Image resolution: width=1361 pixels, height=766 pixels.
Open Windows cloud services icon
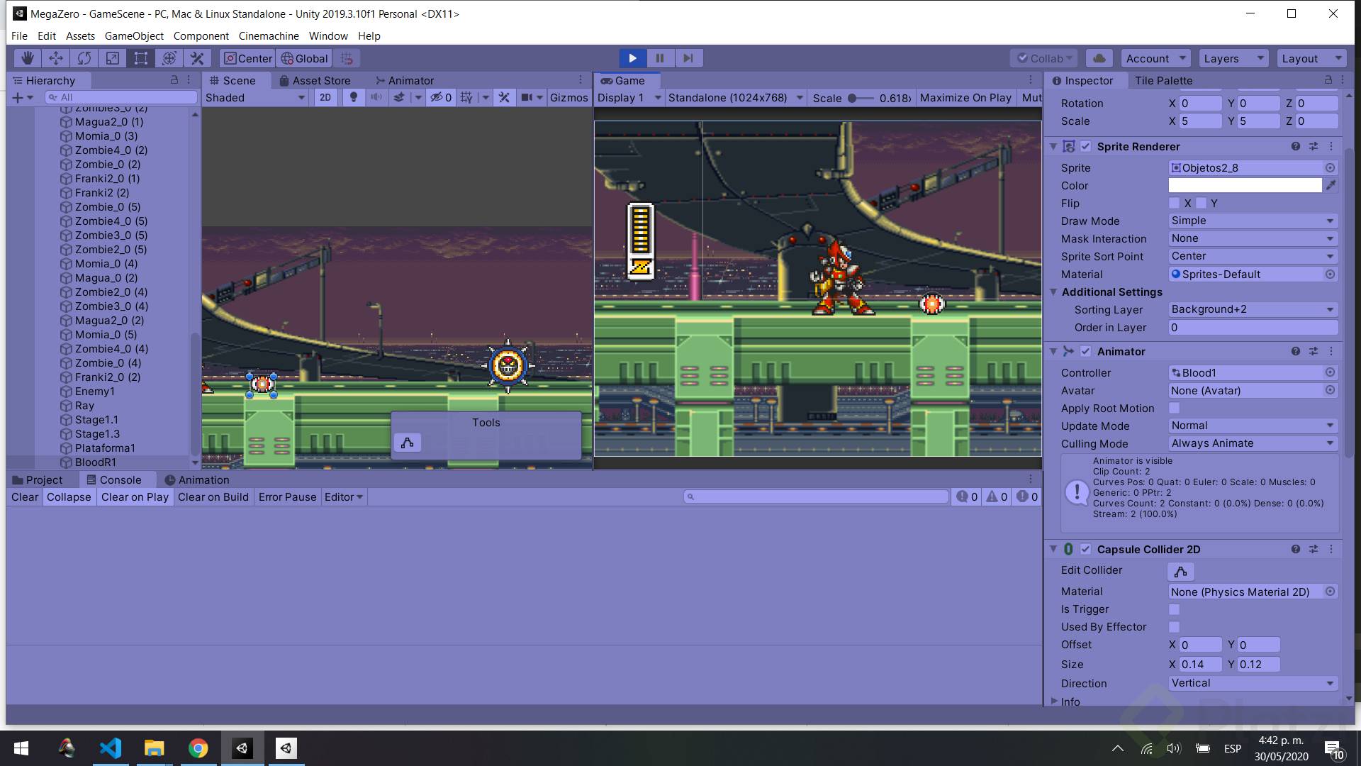(1099, 58)
